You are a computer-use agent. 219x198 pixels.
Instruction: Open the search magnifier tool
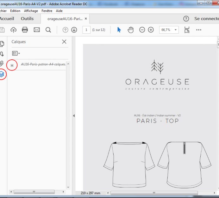pyautogui.click(x=48, y=30)
